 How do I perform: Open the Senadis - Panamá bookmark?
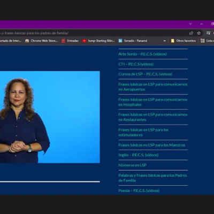[133, 41]
